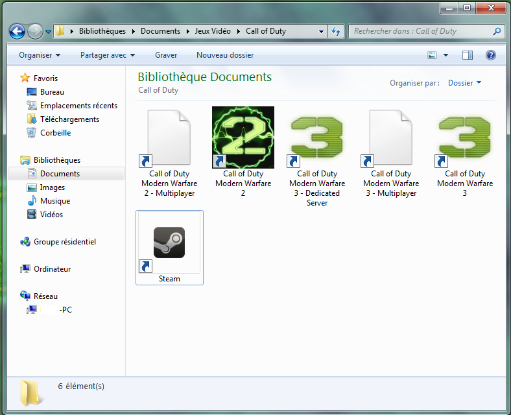Select the Documents library in sidebar

[x=66, y=174]
